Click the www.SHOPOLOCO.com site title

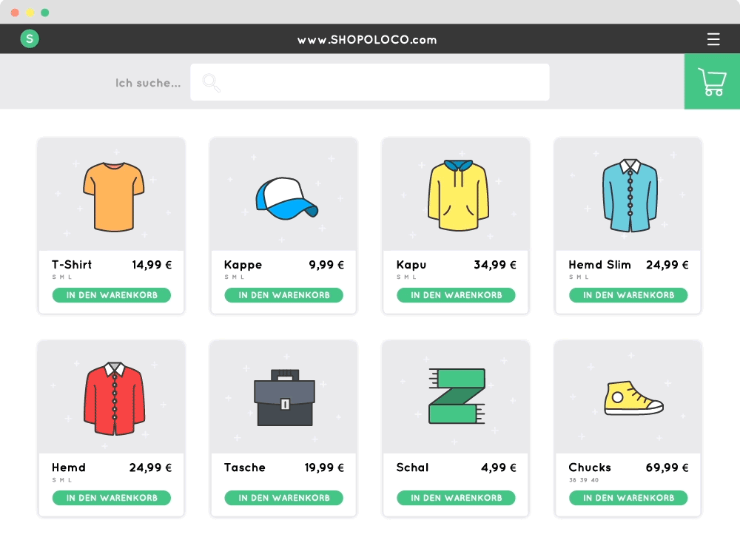point(367,40)
